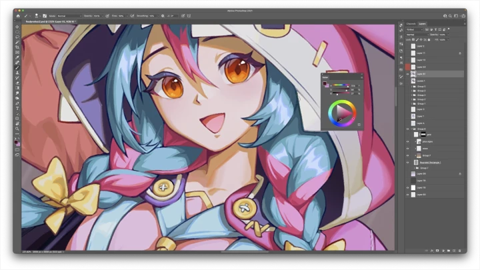Screen dimensions: 480x270
Task: Select Layer 79 in the Layers panel
Action: (x=421, y=181)
